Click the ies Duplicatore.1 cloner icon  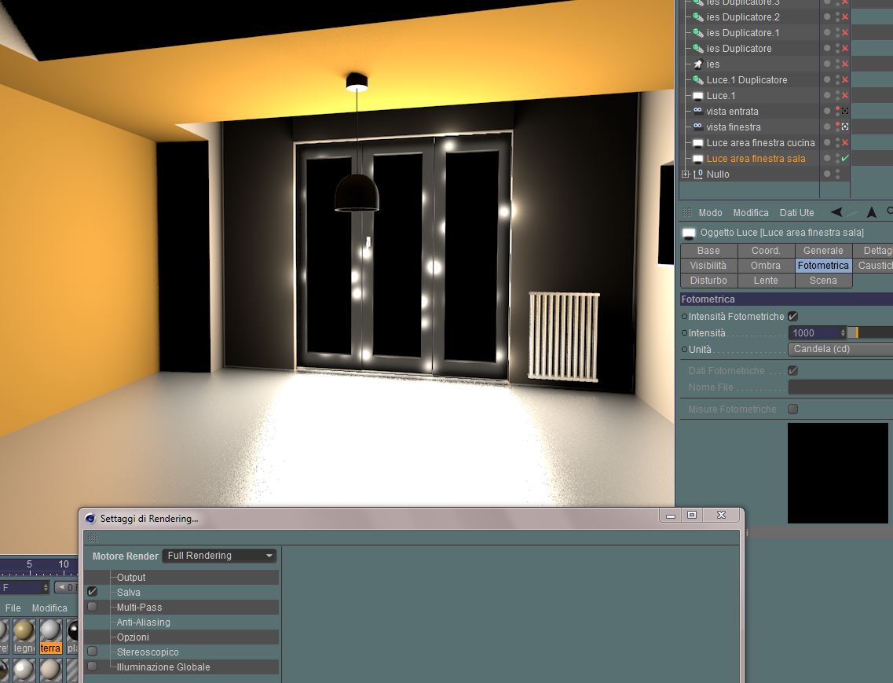[697, 32]
